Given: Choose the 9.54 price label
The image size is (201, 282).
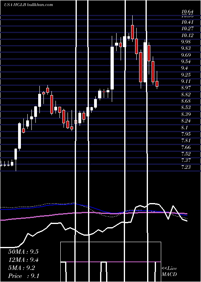Looking at the screenshot, I should point(186,62).
